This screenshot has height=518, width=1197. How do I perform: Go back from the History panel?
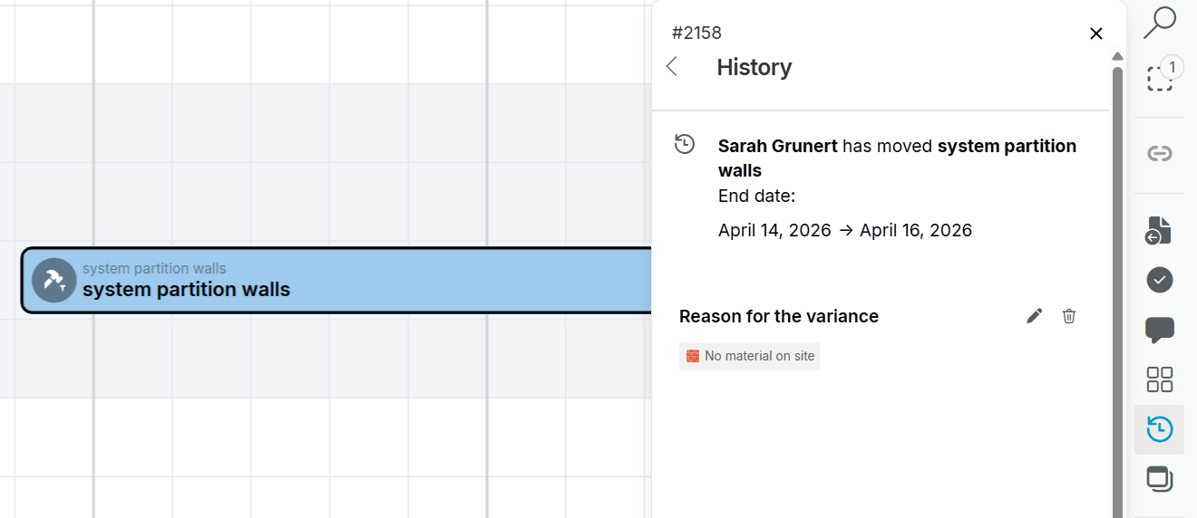point(672,67)
